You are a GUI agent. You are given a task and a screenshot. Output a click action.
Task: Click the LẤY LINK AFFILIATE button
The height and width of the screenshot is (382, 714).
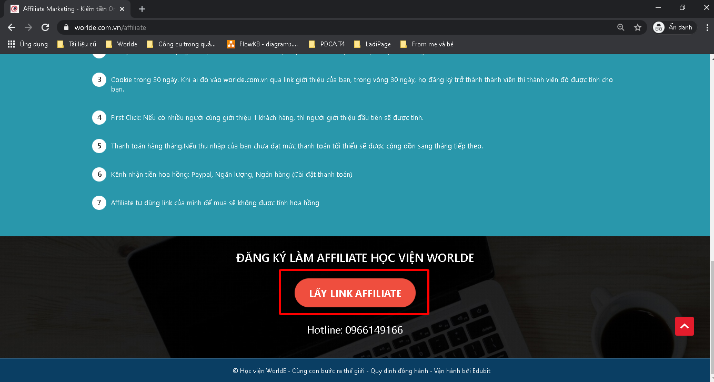355,293
